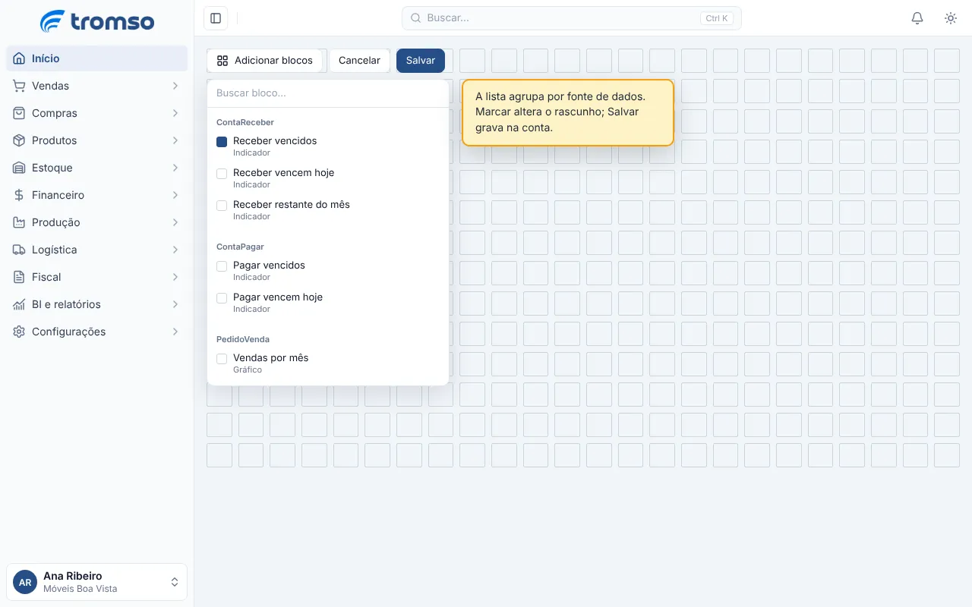This screenshot has height=607, width=972.
Task: Click the Financeiro dollar icon
Action: (x=19, y=195)
